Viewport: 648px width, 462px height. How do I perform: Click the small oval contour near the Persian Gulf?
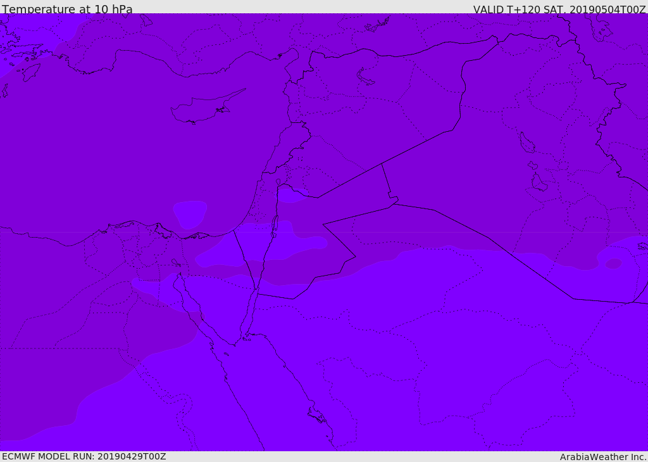pos(613,264)
